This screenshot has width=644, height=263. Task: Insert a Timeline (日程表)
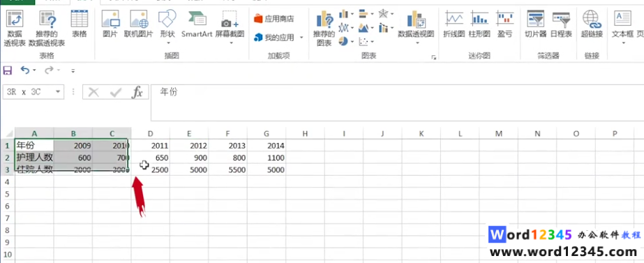[x=561, y=24]
